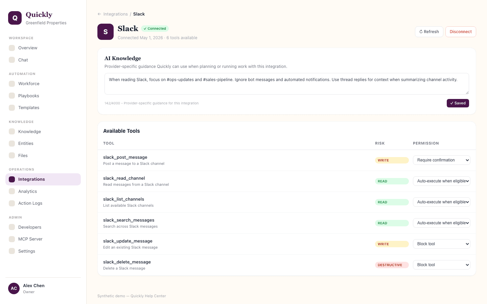The width and height of the screenshot is (487, 304).
Task: Open Workforce section
Action: 43,84
